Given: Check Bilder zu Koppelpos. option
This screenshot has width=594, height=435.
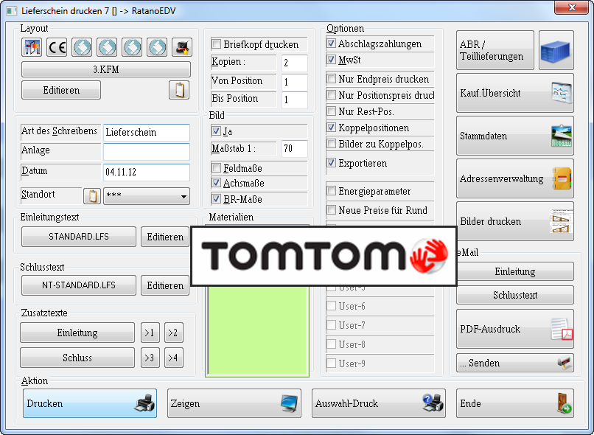Looking at the screenshot, I should [332, 144].
